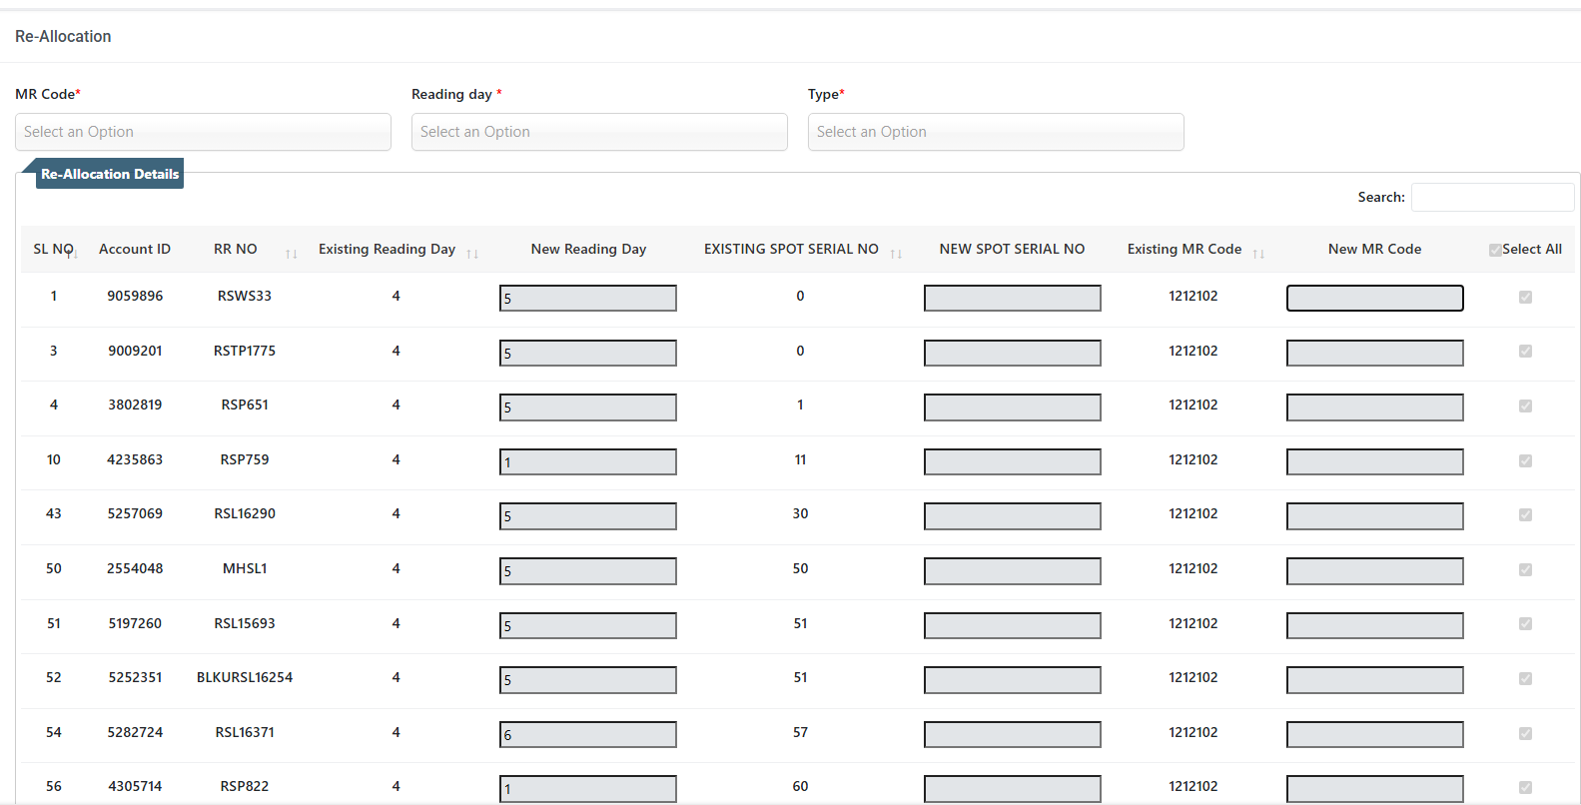Toggle checkbox for account 9059896 row
Viewport: 1581px width, 805px height.
[1525, 297]
